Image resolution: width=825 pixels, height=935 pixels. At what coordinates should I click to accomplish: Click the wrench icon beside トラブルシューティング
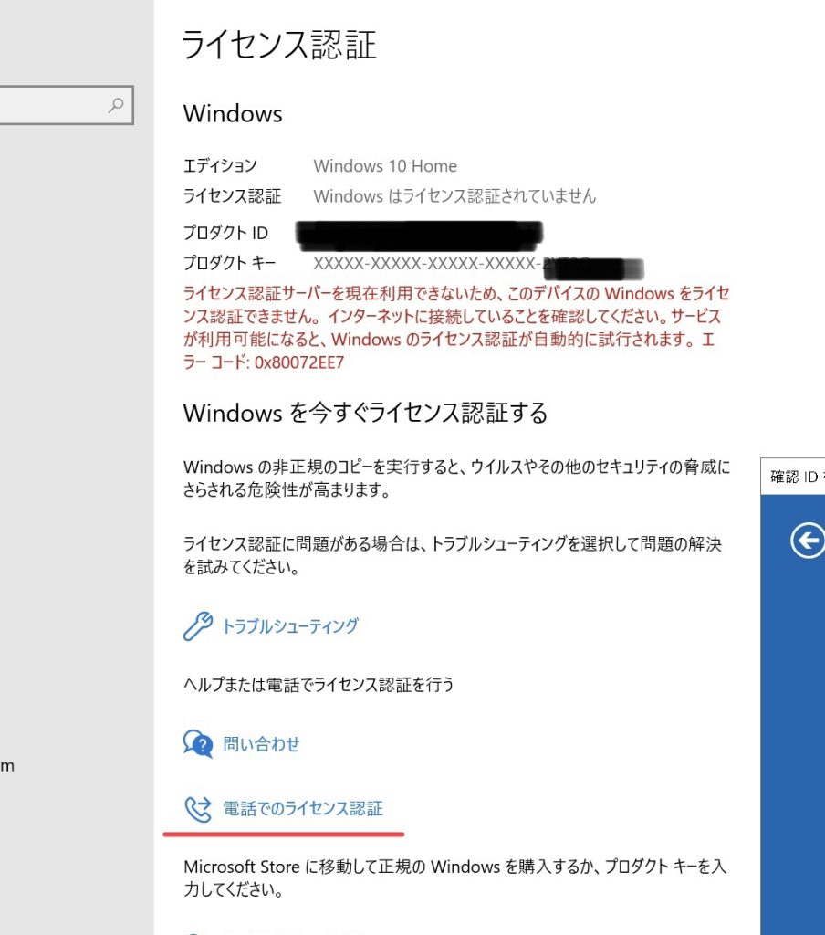(x=198, y=626)
